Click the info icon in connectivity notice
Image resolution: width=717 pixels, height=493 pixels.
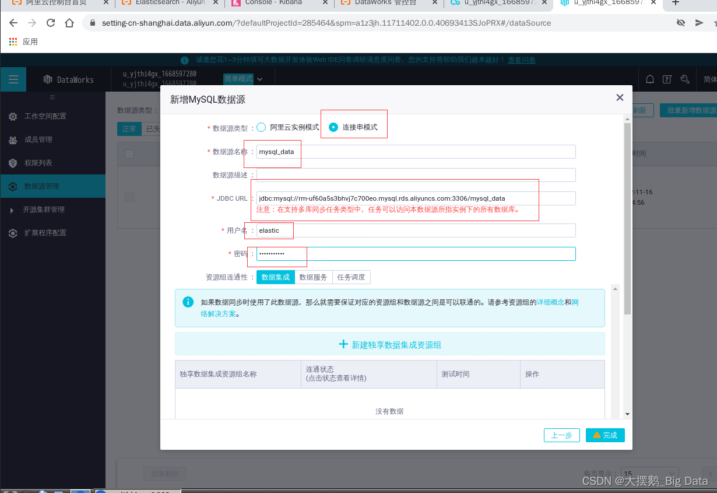tap(188, 302)
